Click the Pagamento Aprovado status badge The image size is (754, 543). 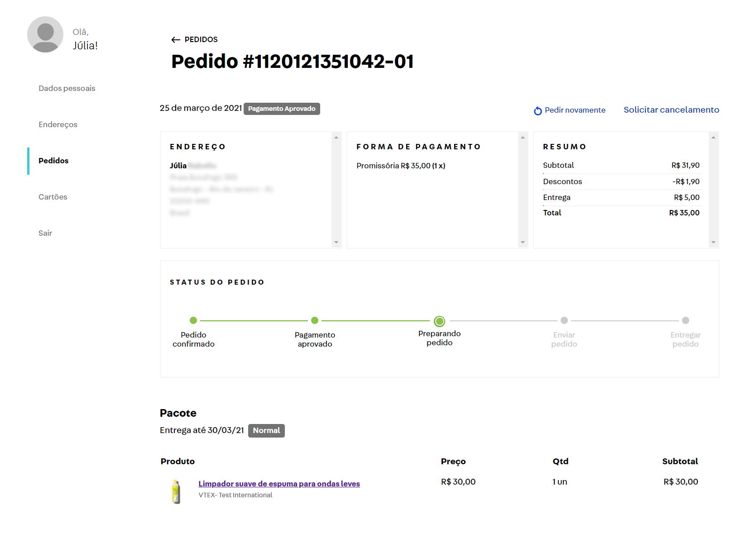[282, 109]
